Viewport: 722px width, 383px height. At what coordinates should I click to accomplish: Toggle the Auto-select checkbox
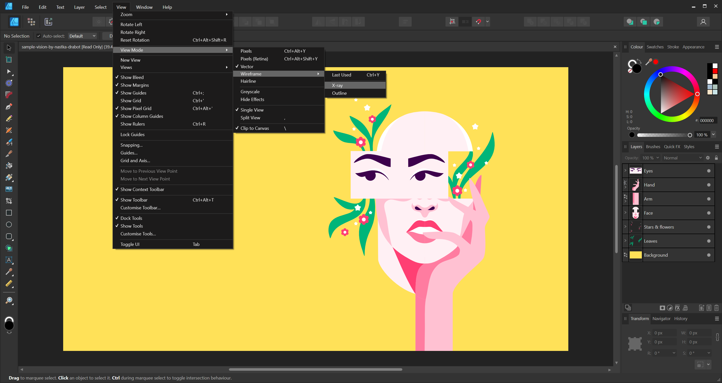(x=39, y=36)
